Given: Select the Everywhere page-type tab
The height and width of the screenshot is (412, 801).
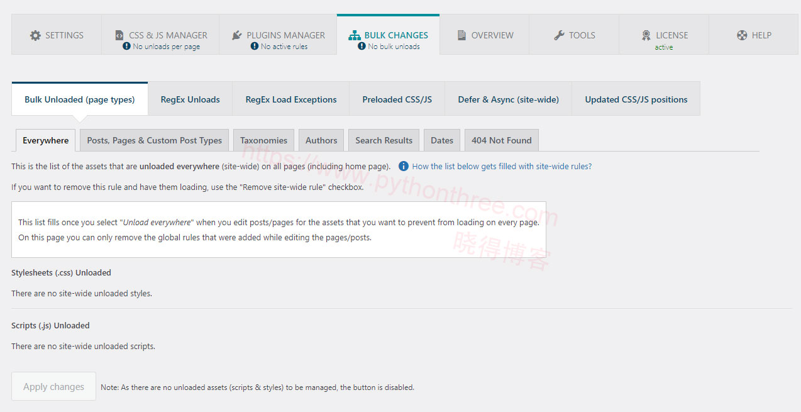Looking at the screenshot, I should [x=46, y=140].
